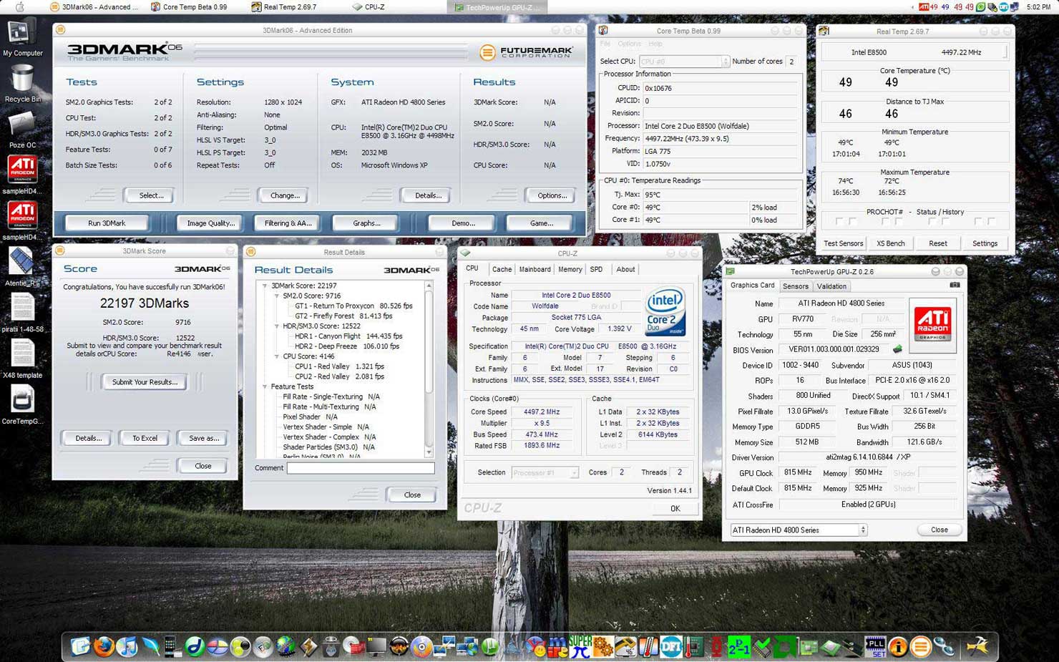Open the Sensors tab in GPU-Z
This screenshot has width=1059, height=662.
[795, 286]
